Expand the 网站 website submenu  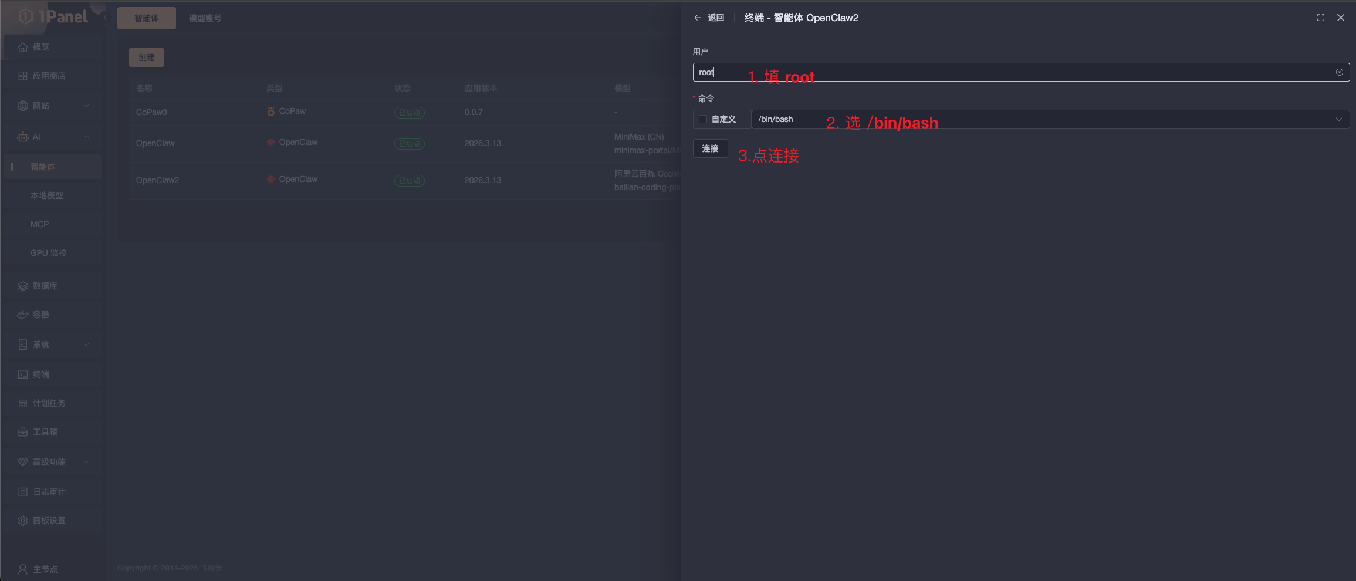(86, 106)
